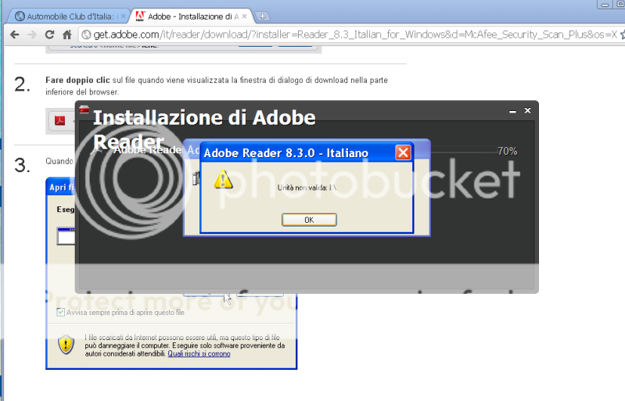Reload the current page
This screenshot has height=401, width=625.
click(49, 34)
